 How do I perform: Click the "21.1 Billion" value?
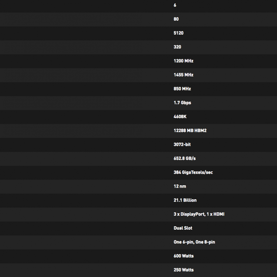[185, 200]
